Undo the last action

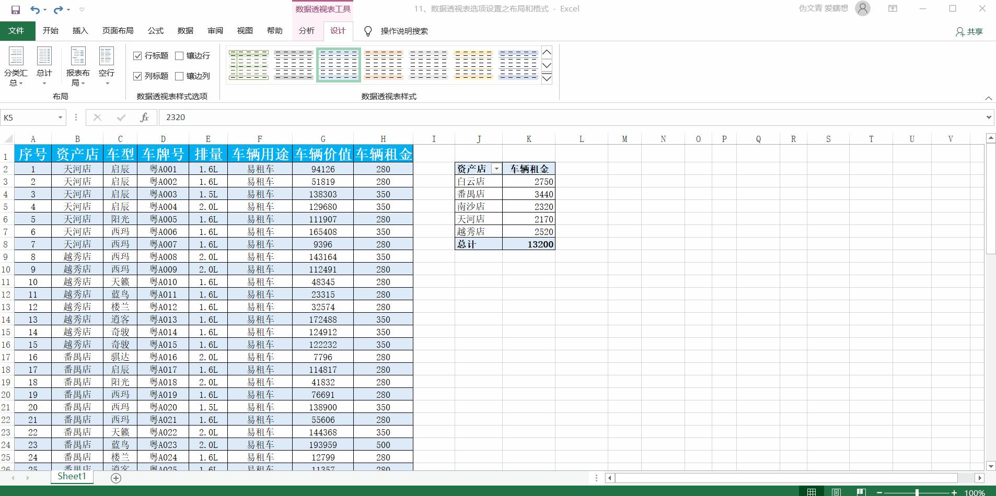pyautogui.click(x=35, y=9)
